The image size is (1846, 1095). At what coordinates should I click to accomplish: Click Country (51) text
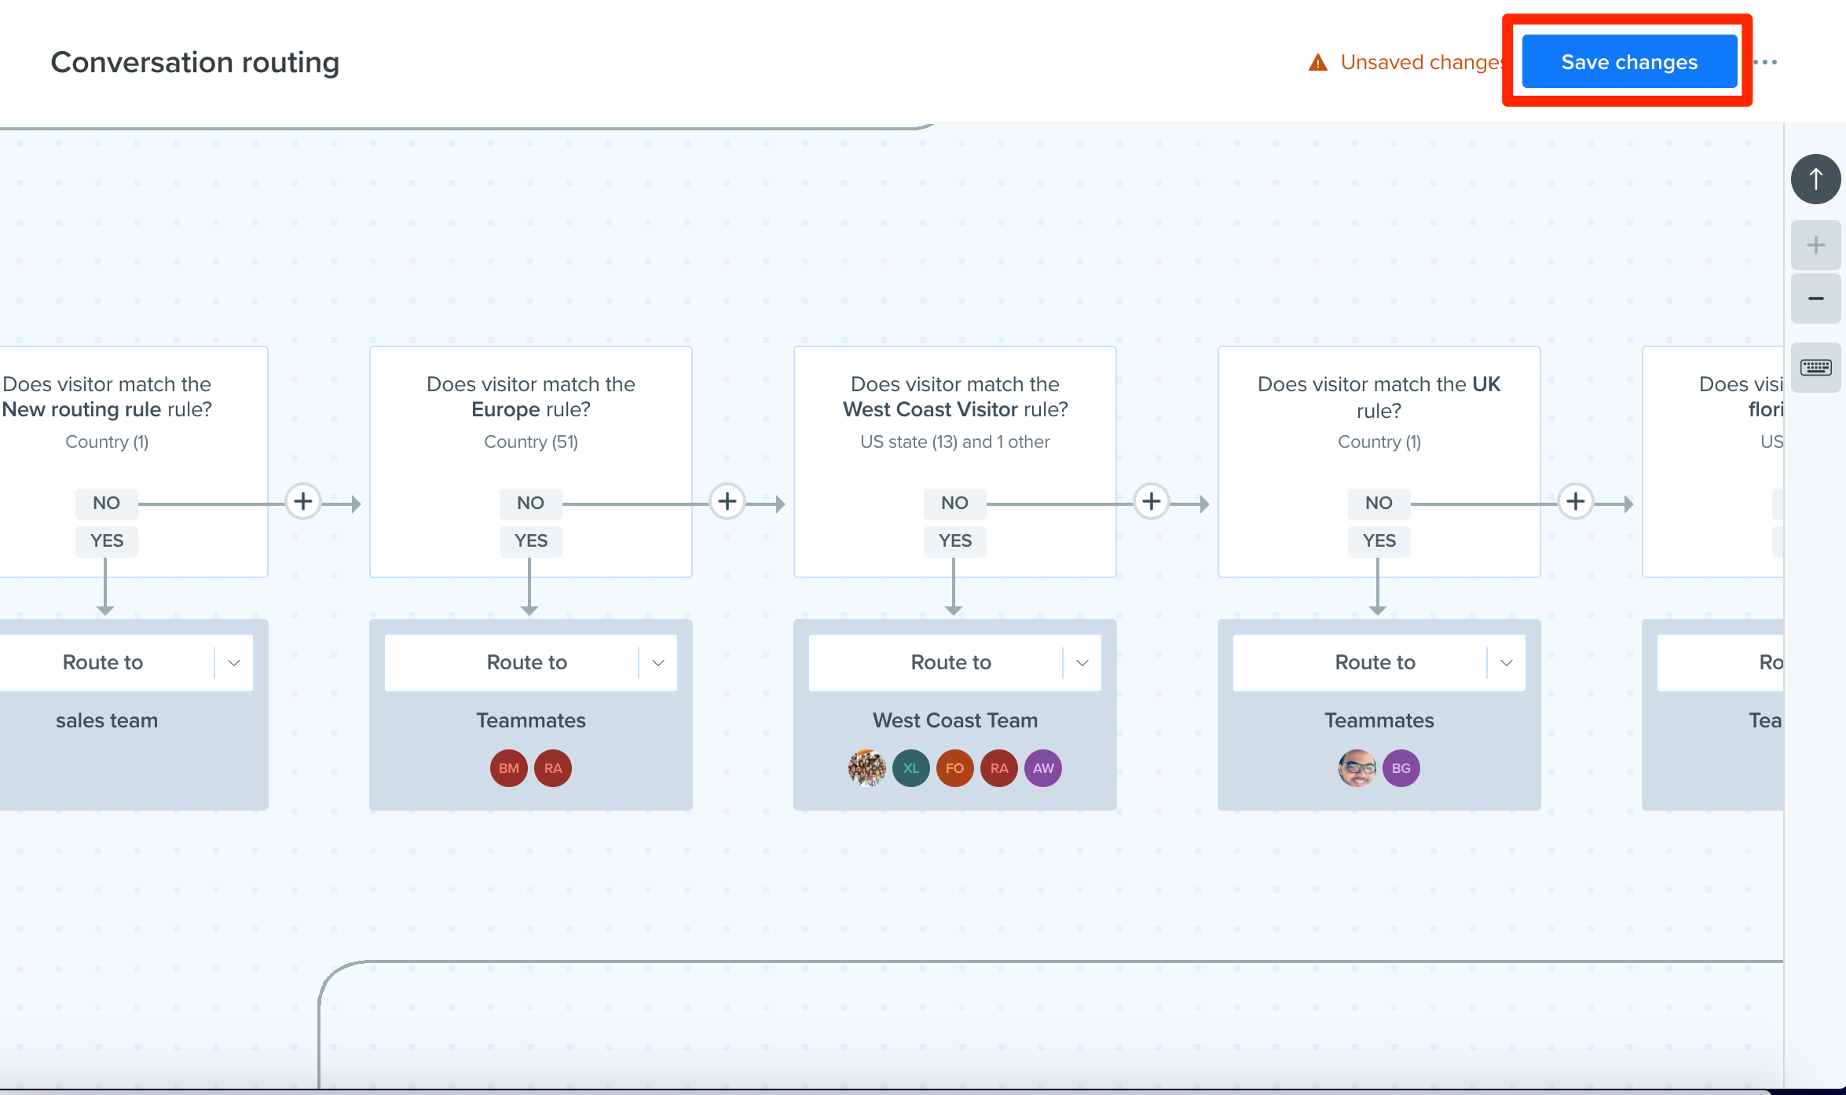(531, 441)
